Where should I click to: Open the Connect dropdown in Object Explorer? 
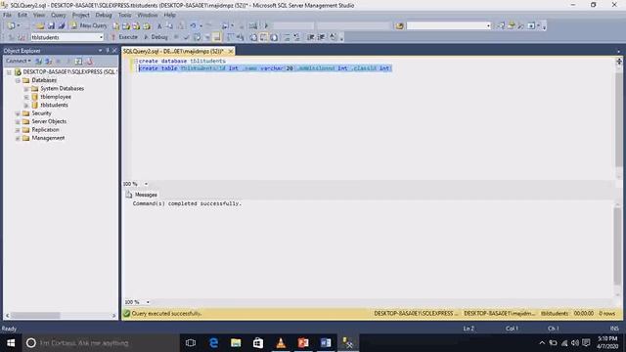click(19, 61)
